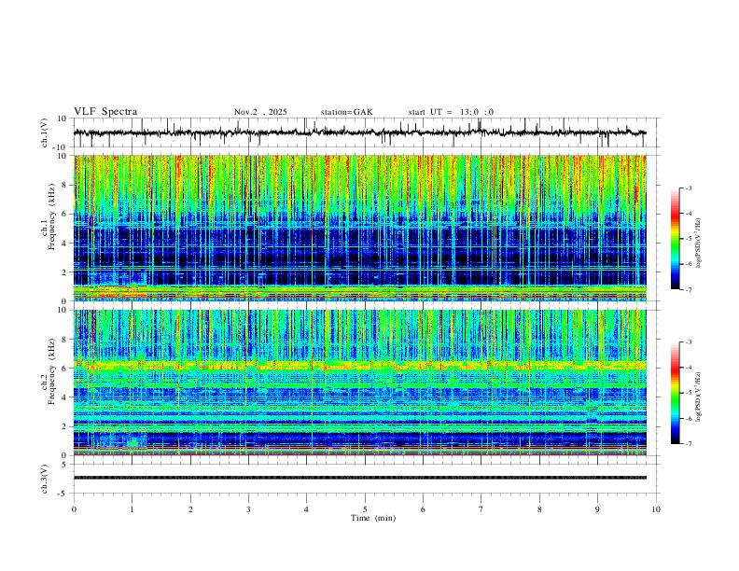Click the "8" kHz tick on ch.1 spectrogram axis

point(64,185)
